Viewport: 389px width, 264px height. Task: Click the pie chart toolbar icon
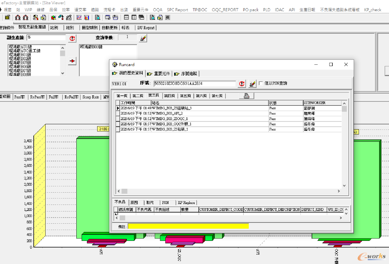click(x=53, y=18)
